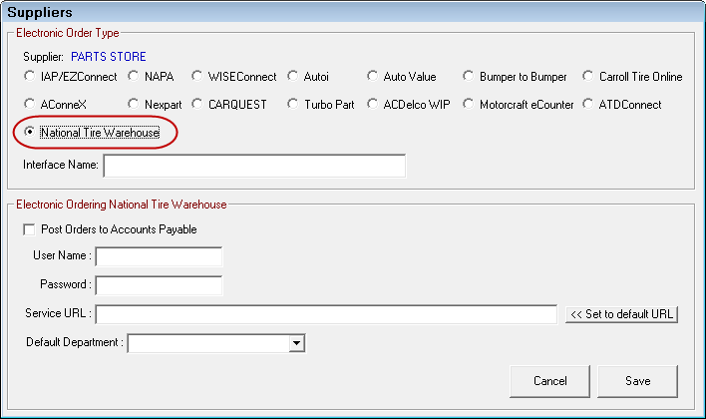
Task: Open the Default Department dropdown
Action: [295, 344]
